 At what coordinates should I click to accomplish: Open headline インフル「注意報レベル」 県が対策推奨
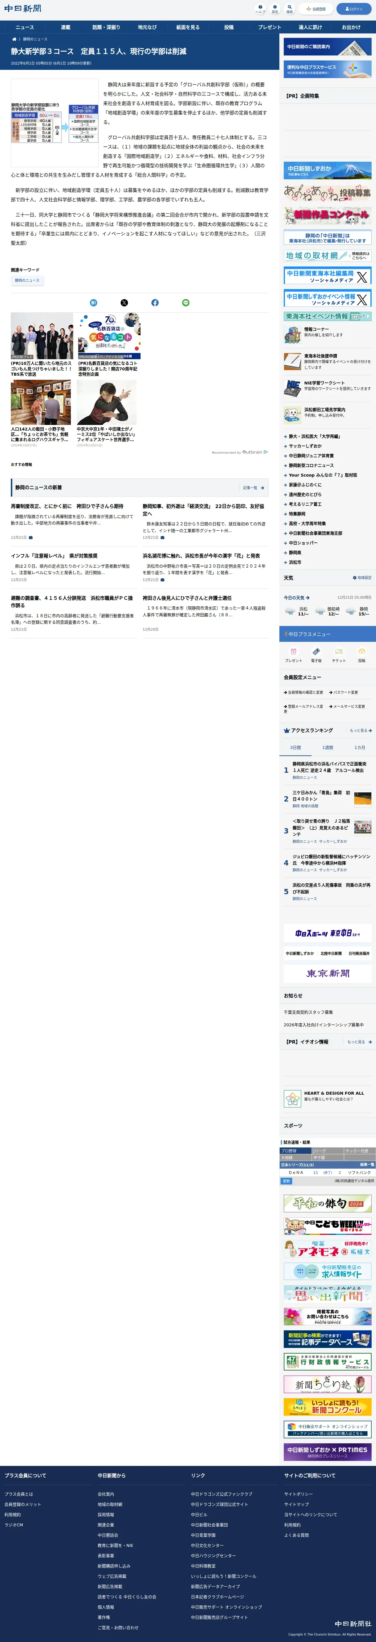(x=54, y=556)
